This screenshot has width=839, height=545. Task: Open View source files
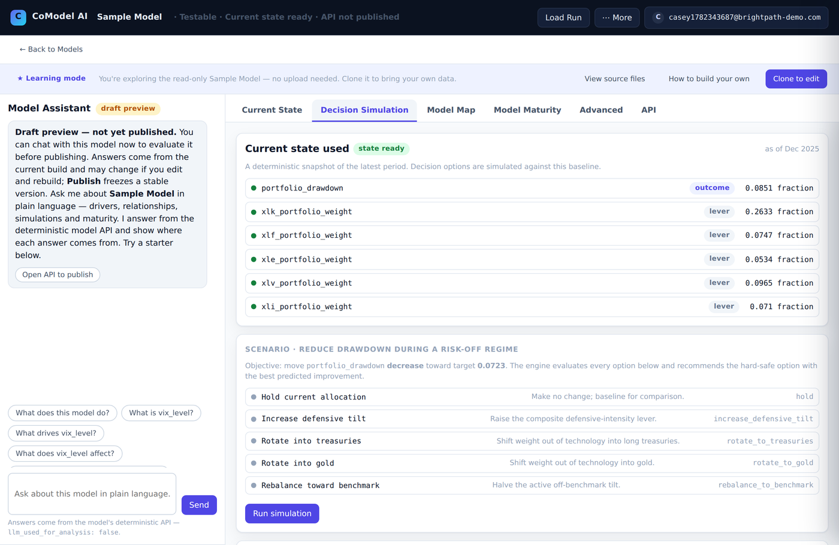point(615,78)
